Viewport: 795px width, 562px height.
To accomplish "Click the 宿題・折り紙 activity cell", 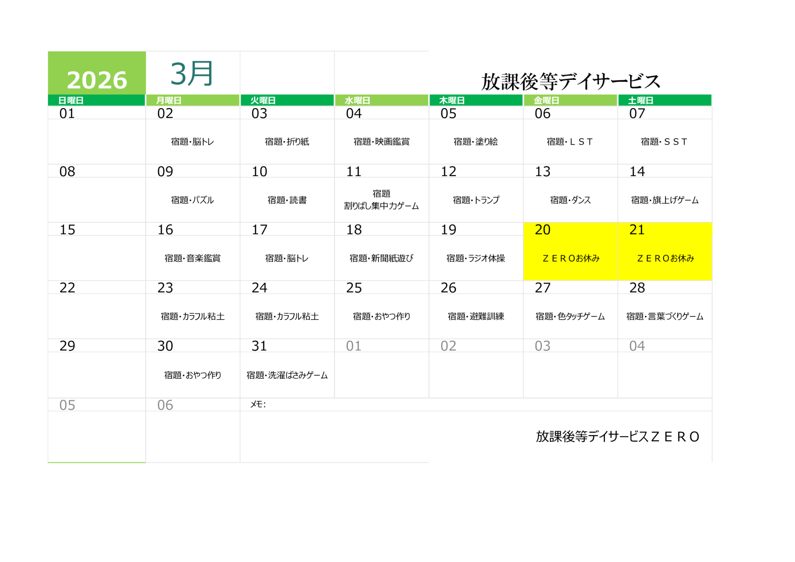I will pyautogui.click(x=287, y=141).
